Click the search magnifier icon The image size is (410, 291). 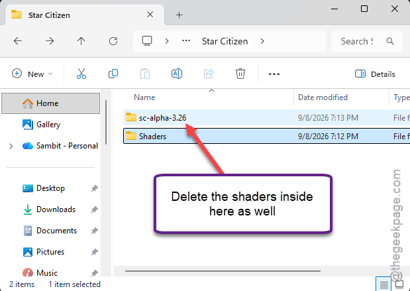pyautogui.click(x=390, y=41)
